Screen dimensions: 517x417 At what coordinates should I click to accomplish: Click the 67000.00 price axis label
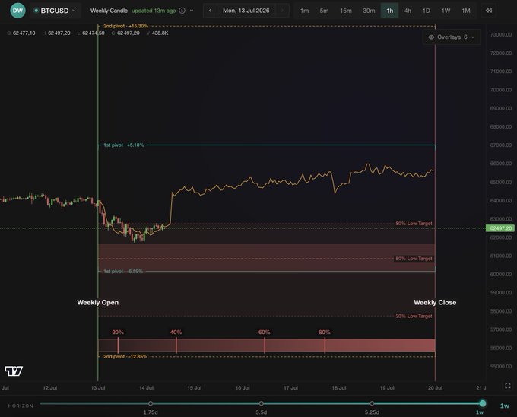(x=501, y=145)
